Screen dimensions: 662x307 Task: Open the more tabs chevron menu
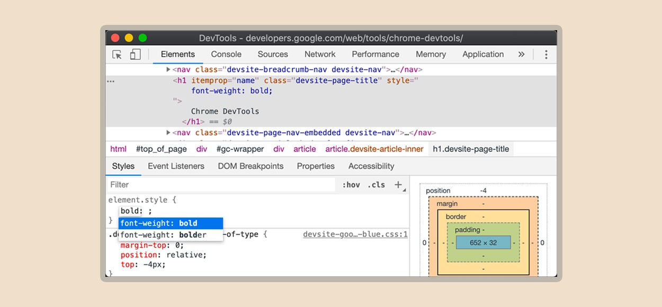(521, 55)
